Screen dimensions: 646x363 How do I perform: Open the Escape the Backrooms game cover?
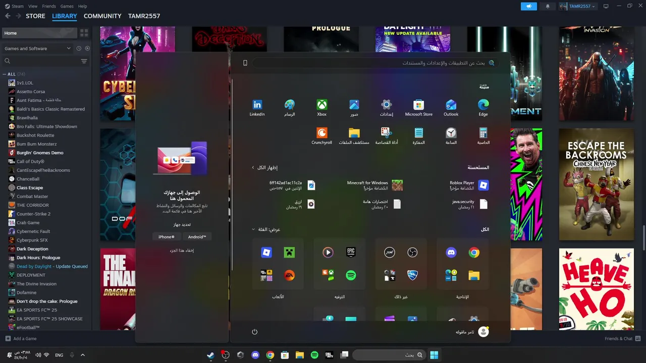point(596,184)
